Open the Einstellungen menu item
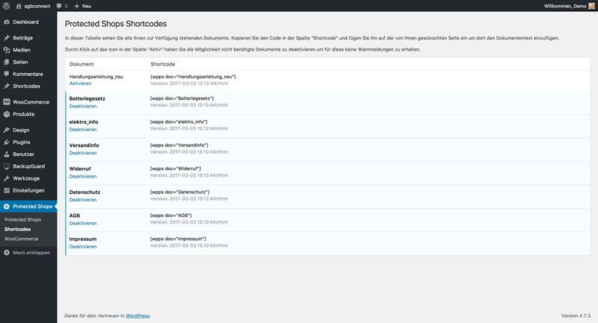598x323 pixels. (28, 191)
